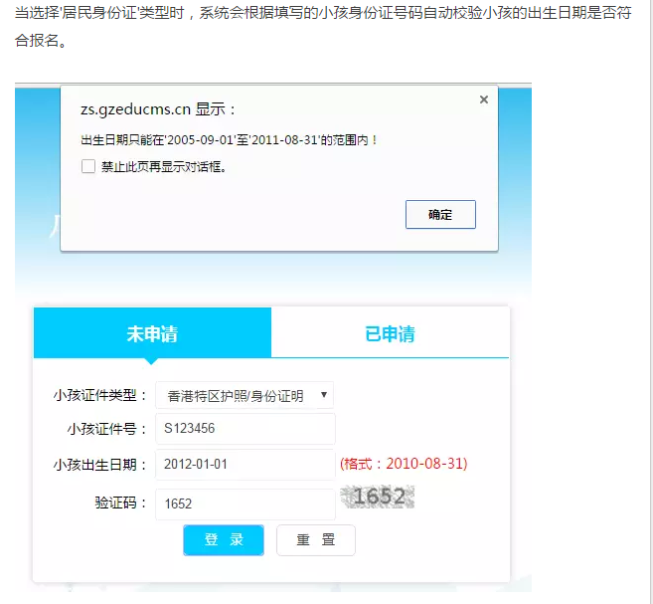Open the 小孩证件类型 dropdown
The width and height of the screenshot is (653, 604).
(x=245, y=395)
